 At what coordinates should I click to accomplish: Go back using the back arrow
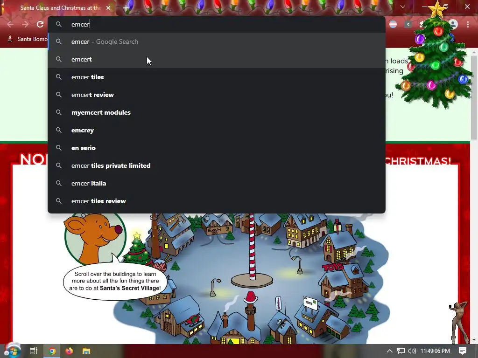coord(10,24)
